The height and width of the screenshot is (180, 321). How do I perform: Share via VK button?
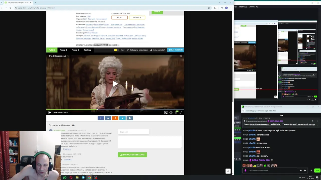tap(108, 118)
